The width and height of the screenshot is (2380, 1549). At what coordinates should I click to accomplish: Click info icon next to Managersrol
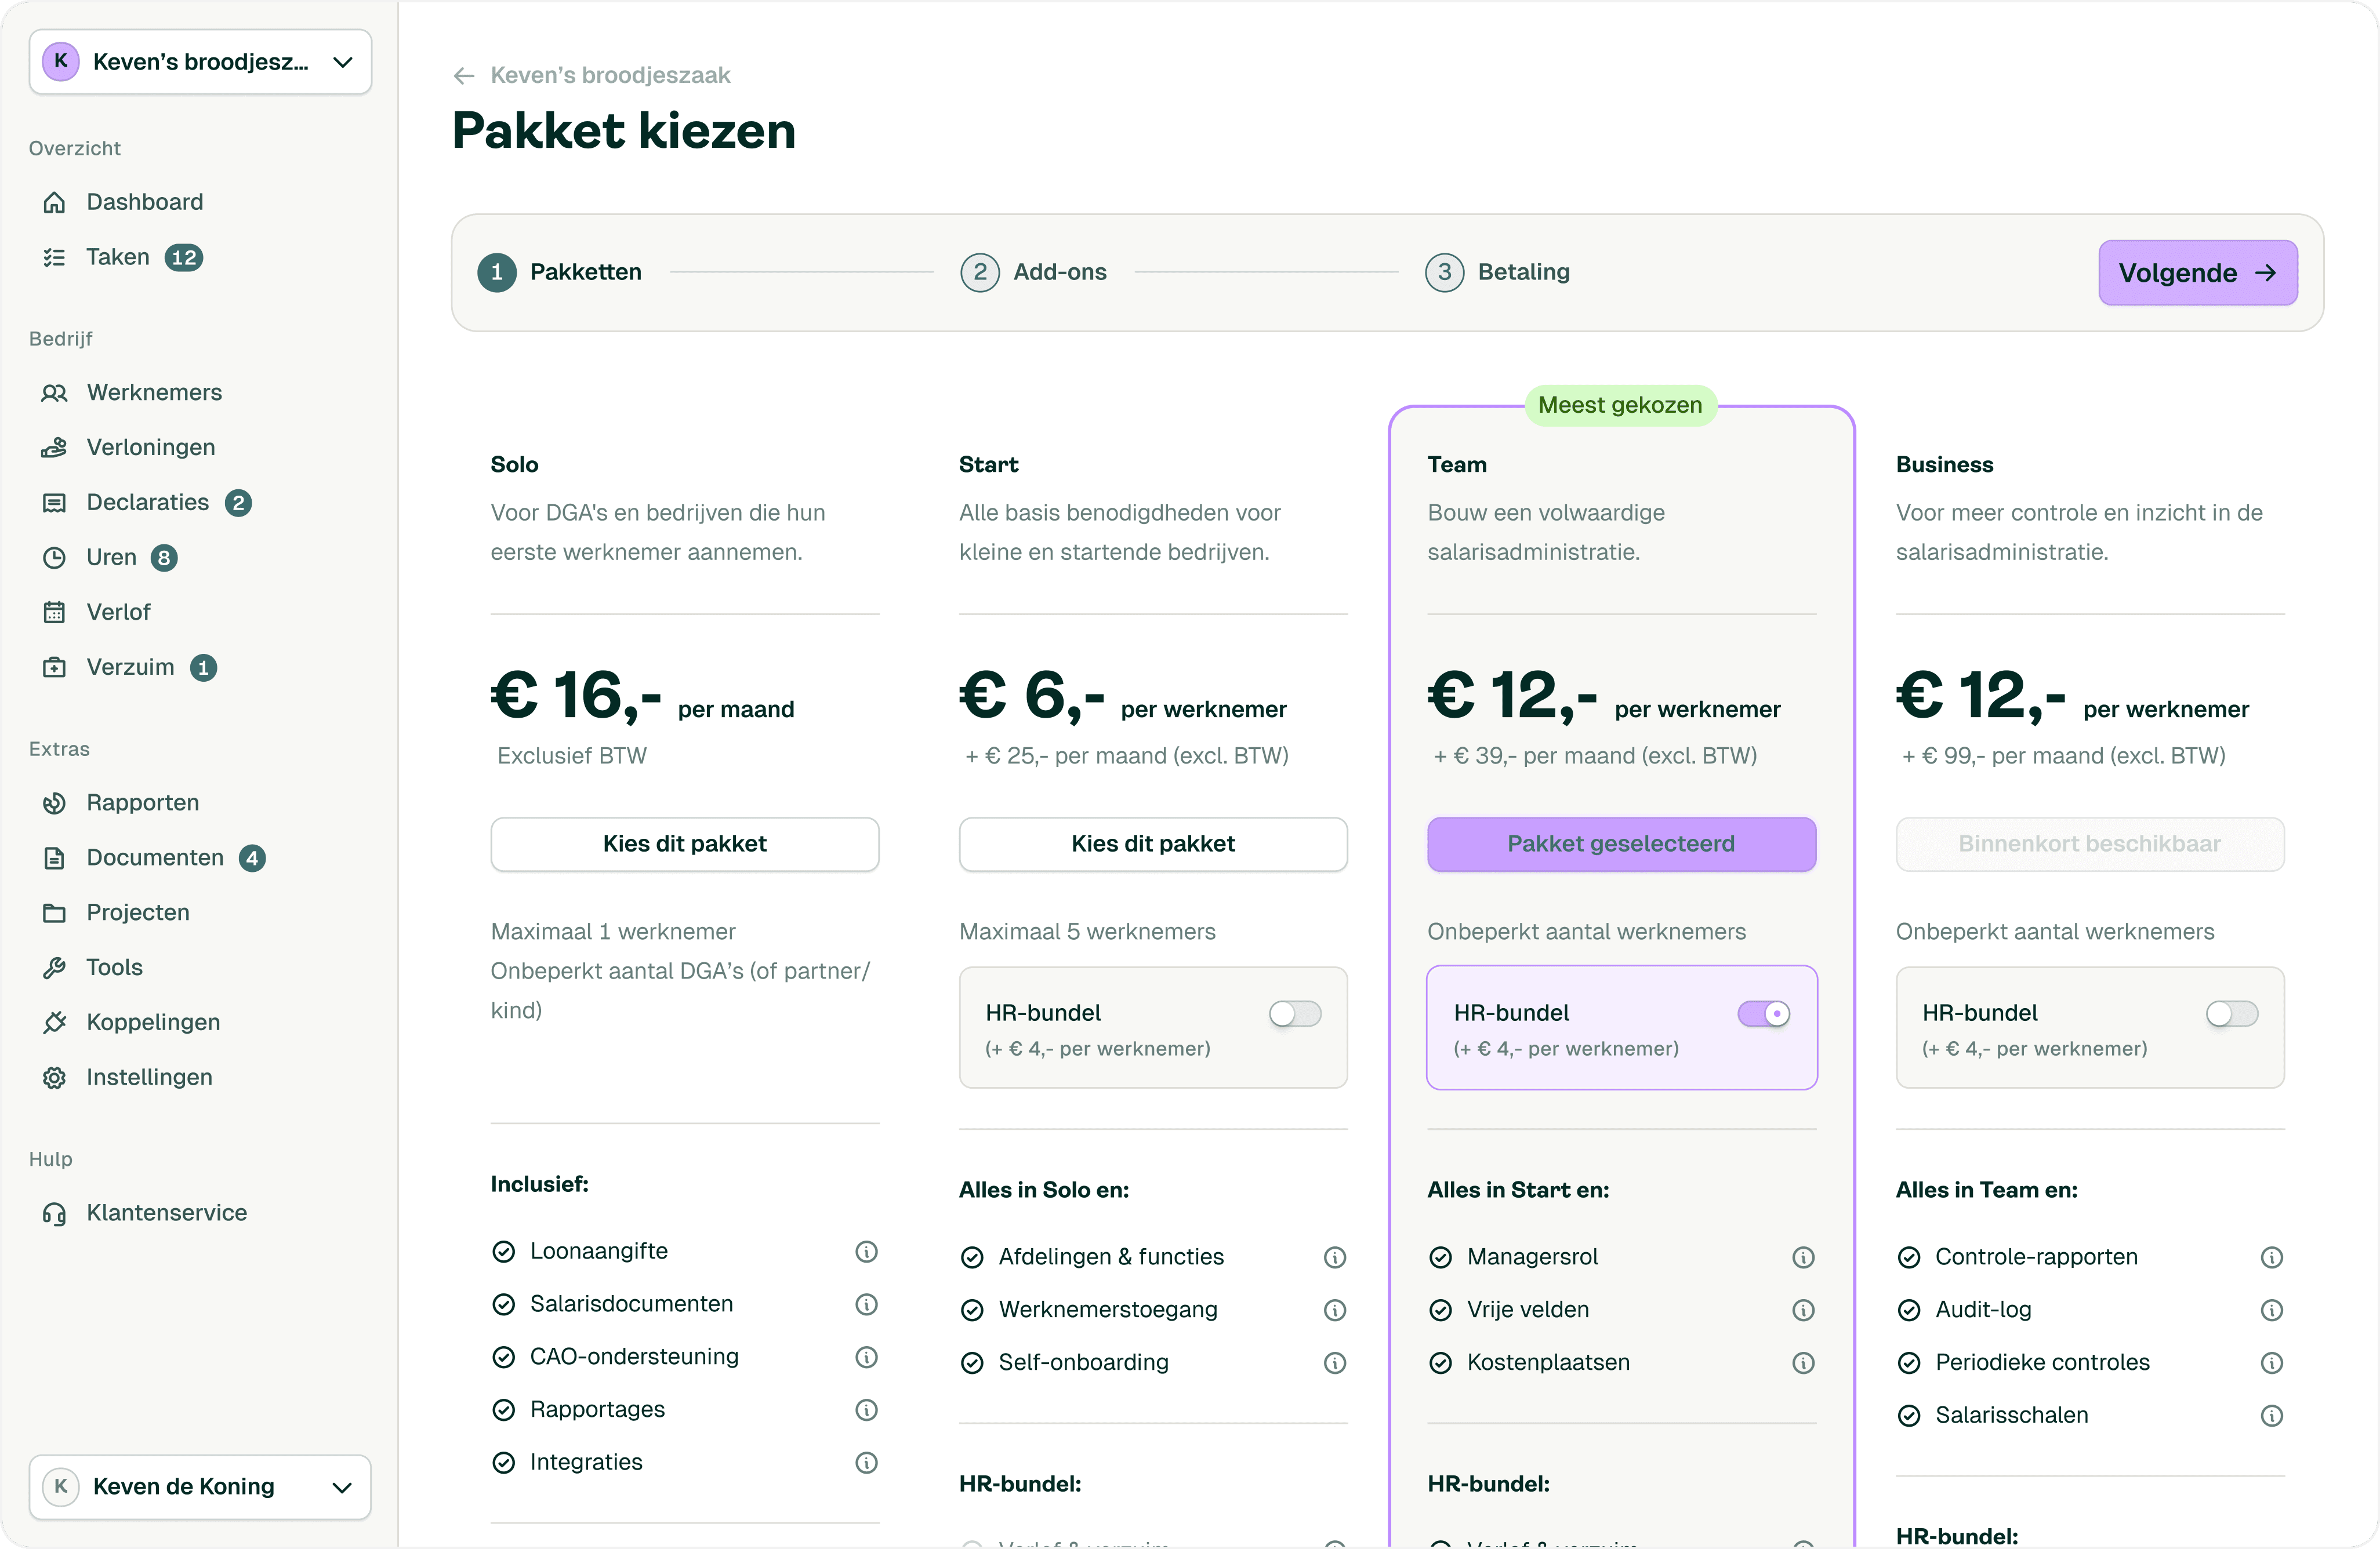[x=1803, y=1257]
